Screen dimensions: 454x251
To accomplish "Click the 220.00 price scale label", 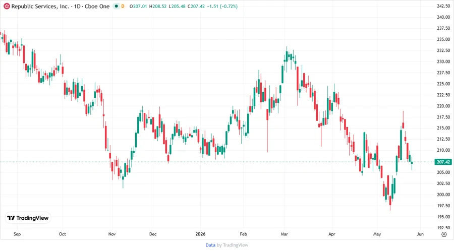I will click(443, 106).
